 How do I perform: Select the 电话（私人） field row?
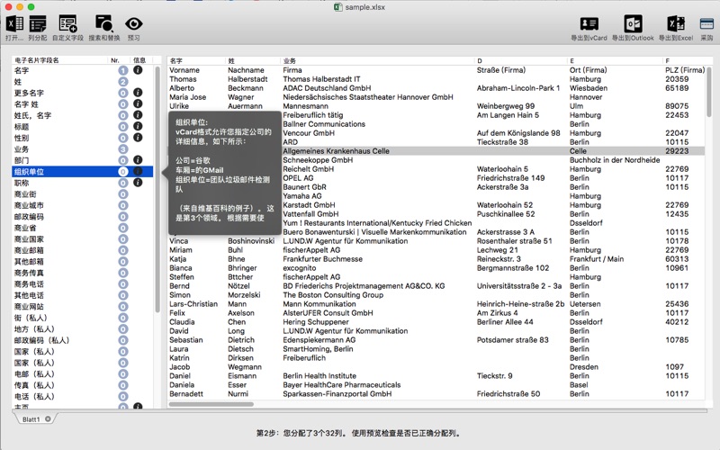pos(83,396)
